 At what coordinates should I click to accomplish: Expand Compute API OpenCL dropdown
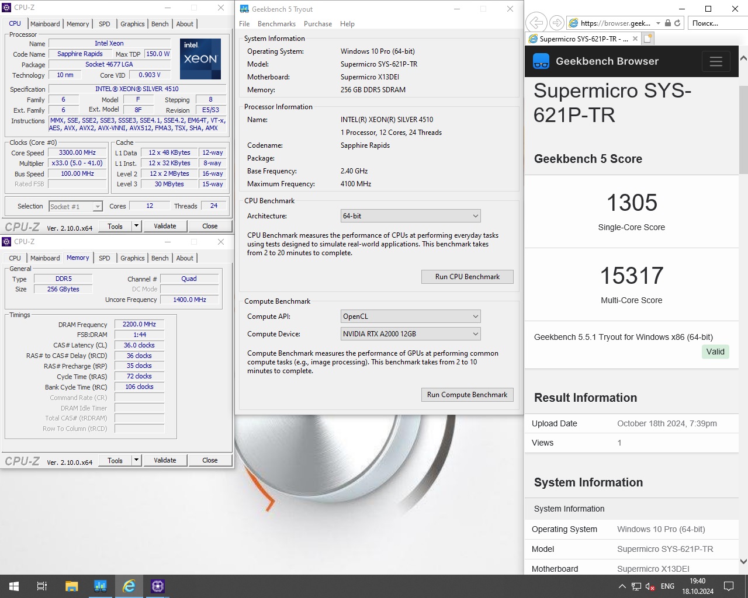(x=410, y=317)
